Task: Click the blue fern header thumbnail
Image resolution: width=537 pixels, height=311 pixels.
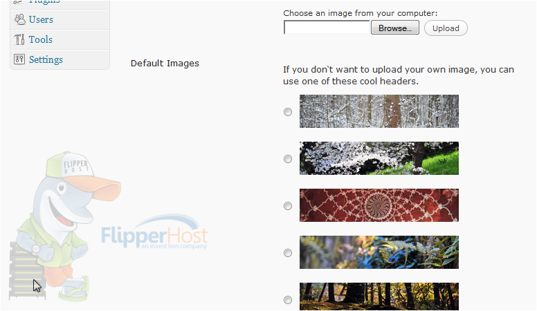Action: [379, 252]
